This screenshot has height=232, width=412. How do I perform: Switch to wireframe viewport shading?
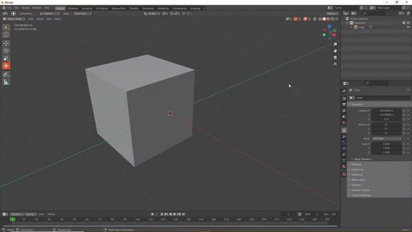pyautogui.click(x=320, y=19)
